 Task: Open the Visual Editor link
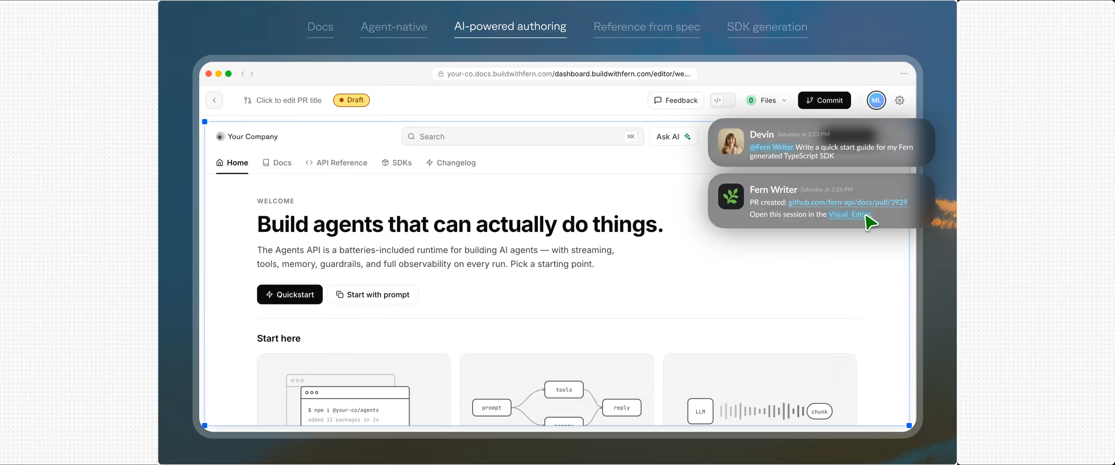[x=849, y=214]
